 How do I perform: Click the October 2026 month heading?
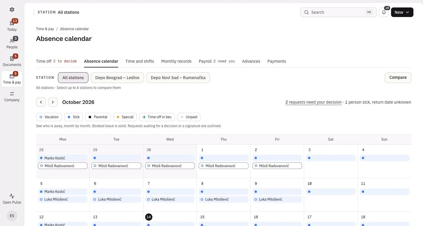[78, 102]
